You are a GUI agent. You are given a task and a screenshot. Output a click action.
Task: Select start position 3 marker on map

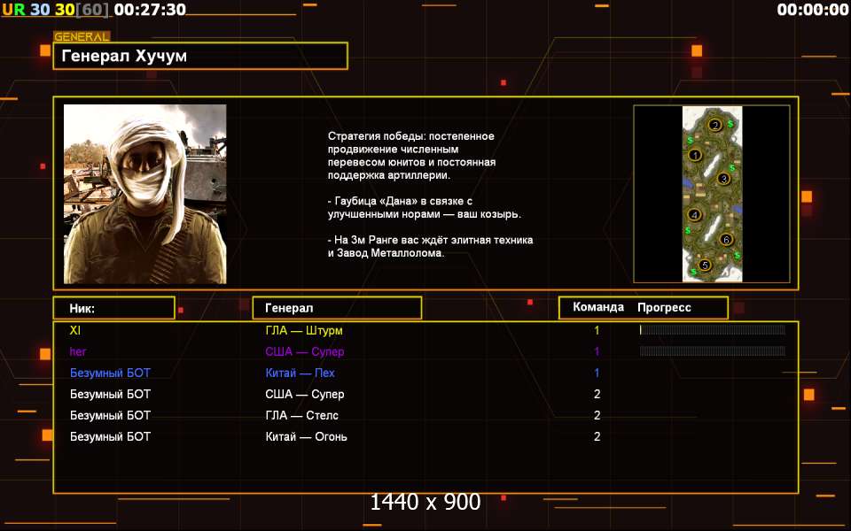[723, 179]
